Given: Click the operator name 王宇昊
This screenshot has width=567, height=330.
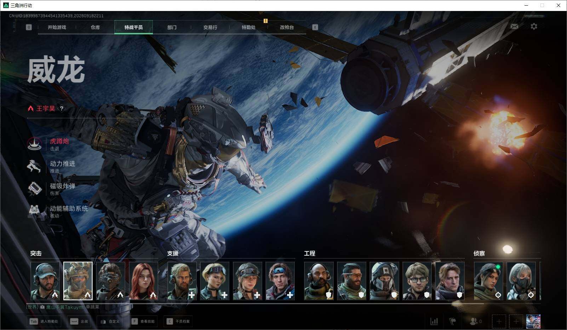Looking at the screenshot, I should click(46, 109).
